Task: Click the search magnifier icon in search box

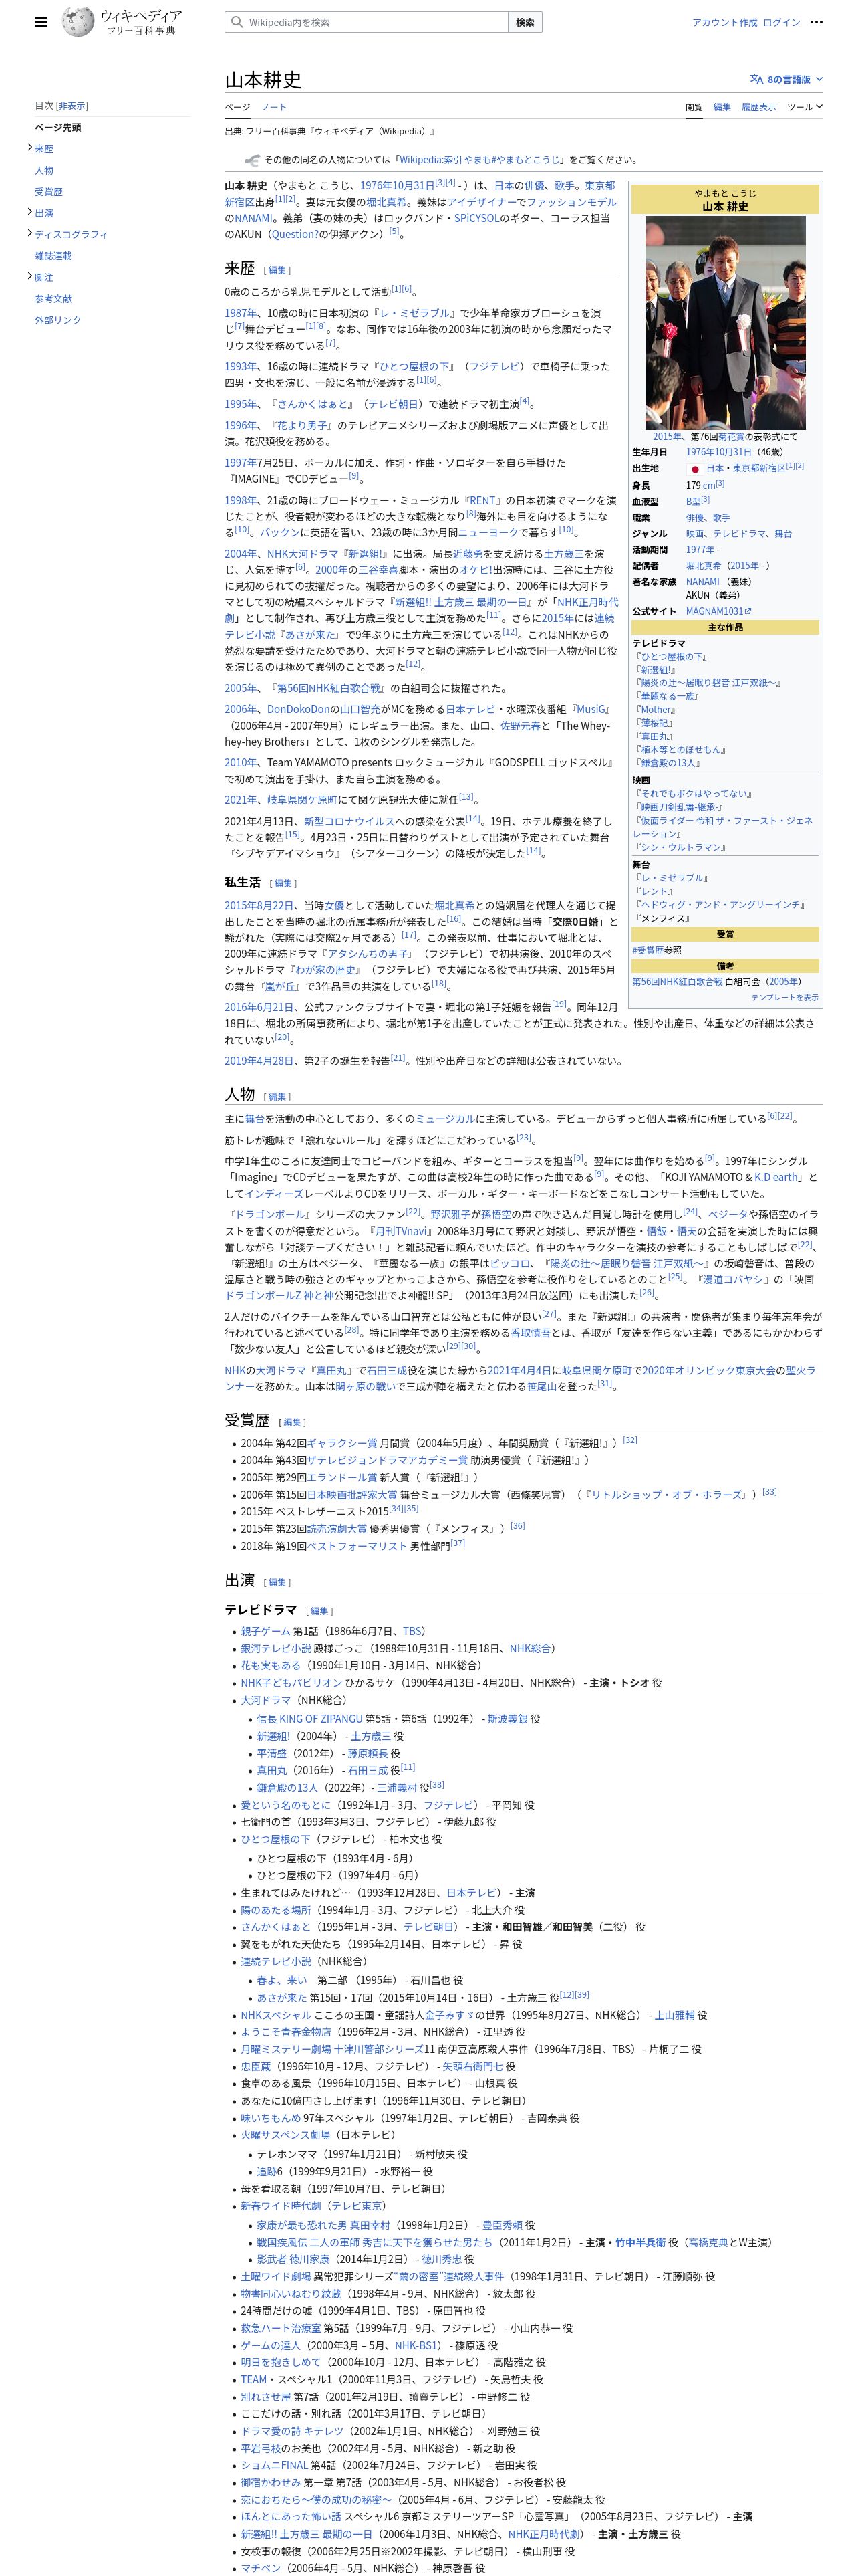Action: tap(237, 22)
